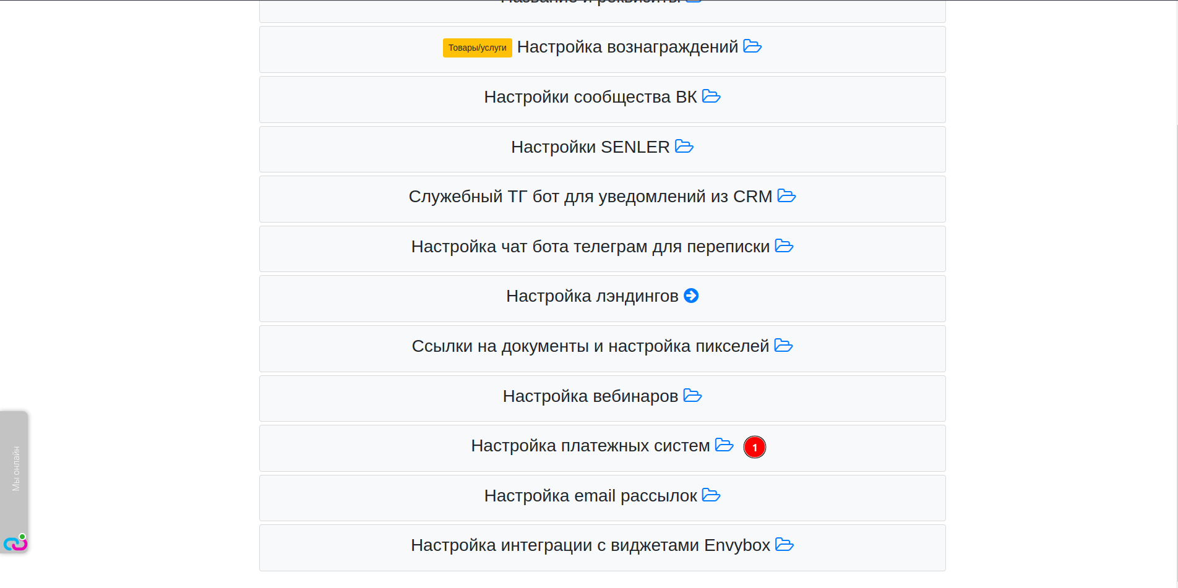Open the Мы онлайн chat tab
Screen dimensions: 1178x588
point(15,469)
